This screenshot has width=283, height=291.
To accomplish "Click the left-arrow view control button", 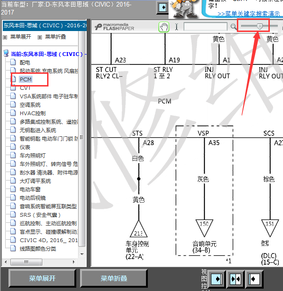I will [254, 279].
